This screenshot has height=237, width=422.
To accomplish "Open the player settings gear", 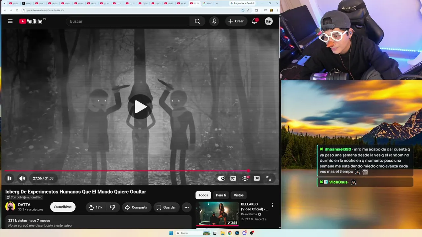I will [245, 178].
